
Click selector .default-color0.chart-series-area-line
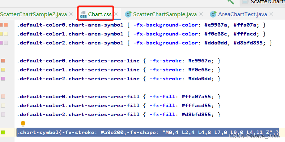click(x=78, y=61)
